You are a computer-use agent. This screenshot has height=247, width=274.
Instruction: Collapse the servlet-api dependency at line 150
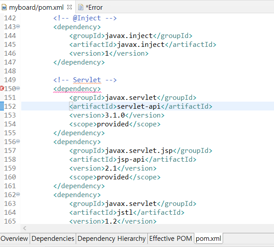pyautogui.click(x=18, y=88)
